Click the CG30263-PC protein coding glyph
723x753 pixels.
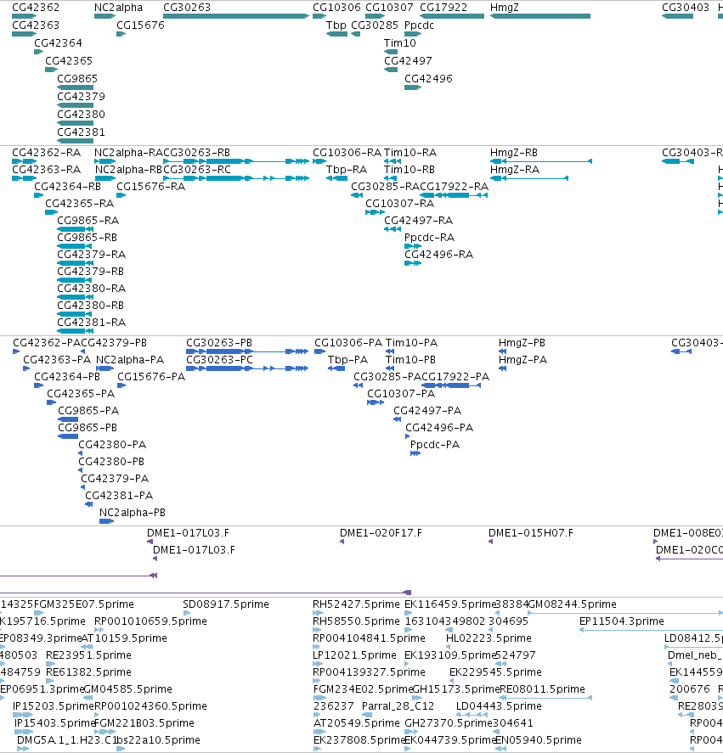coord(247,368)
